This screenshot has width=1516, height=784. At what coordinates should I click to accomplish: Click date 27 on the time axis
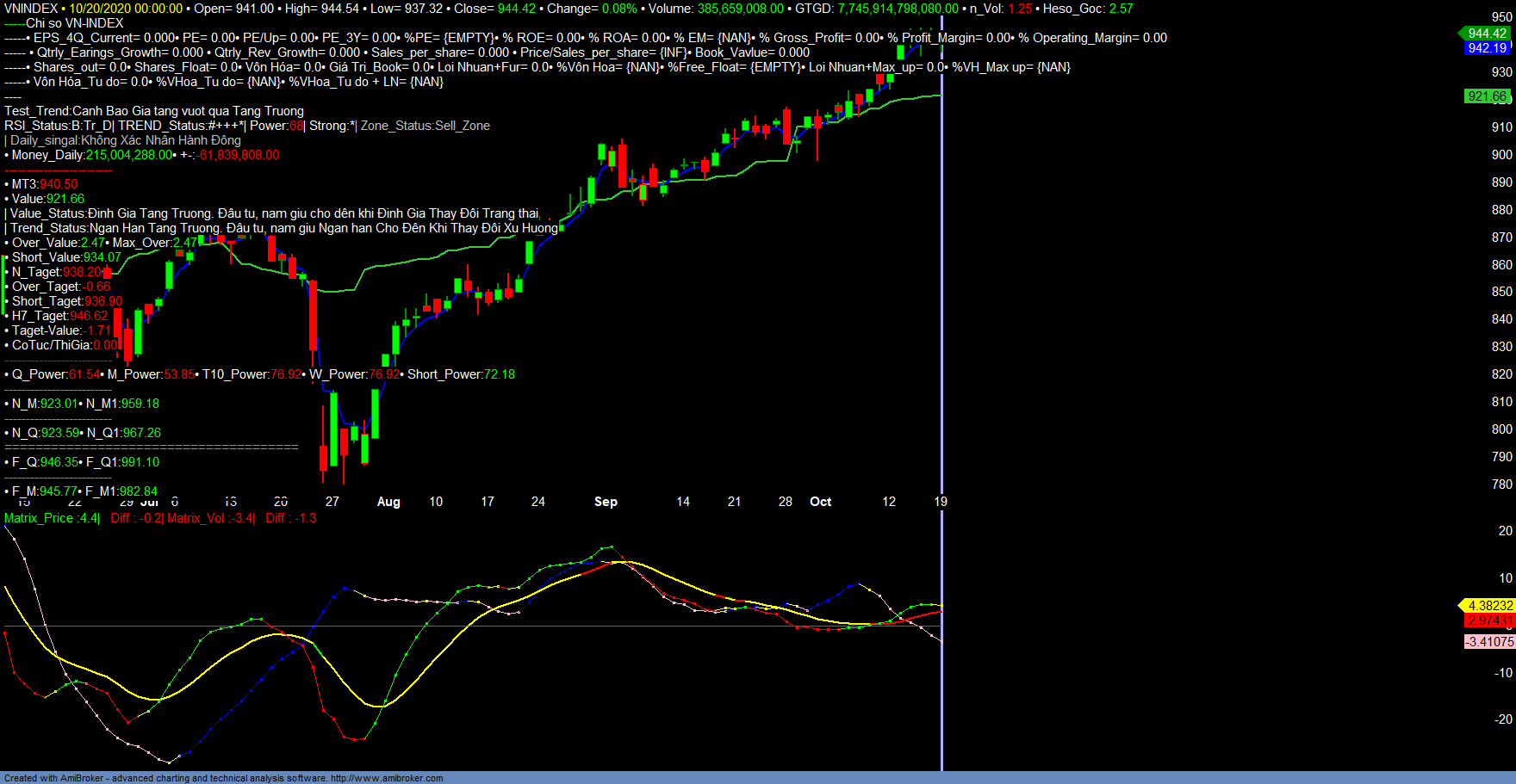click(x=332, y=502)
